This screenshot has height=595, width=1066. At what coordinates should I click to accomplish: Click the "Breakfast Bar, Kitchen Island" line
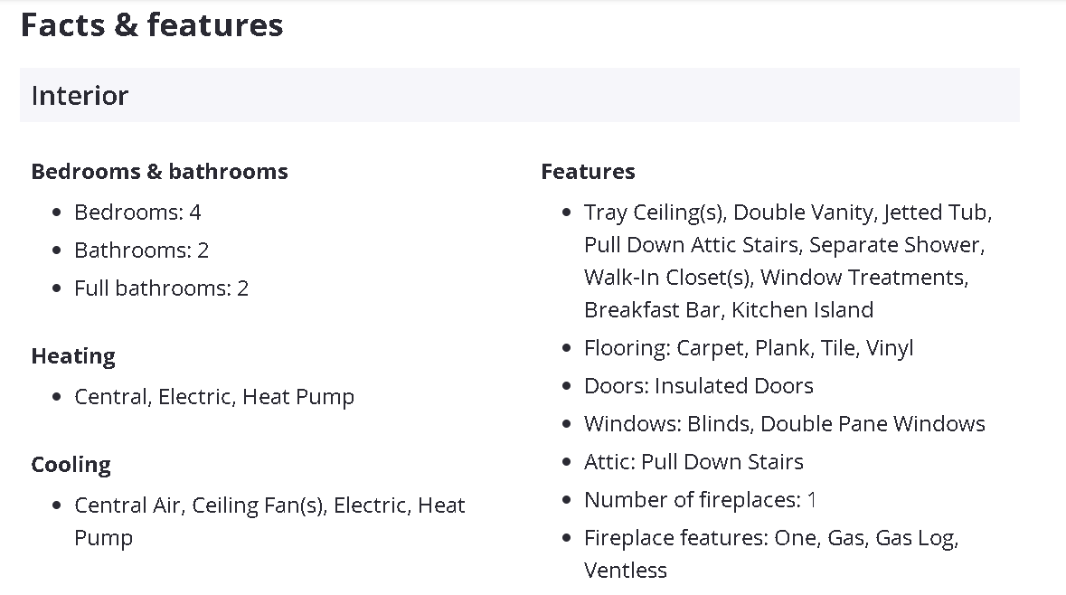coord(728,310)
